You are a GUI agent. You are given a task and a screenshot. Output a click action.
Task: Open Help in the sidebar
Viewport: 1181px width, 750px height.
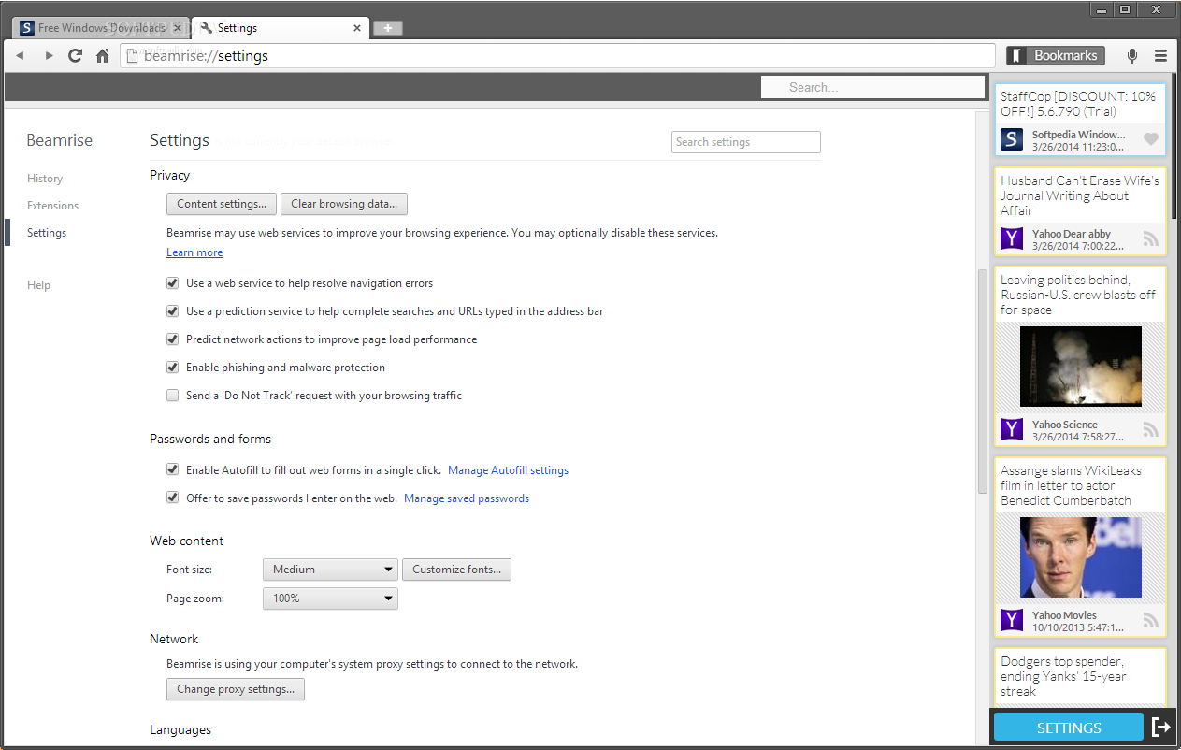(38, 285)
